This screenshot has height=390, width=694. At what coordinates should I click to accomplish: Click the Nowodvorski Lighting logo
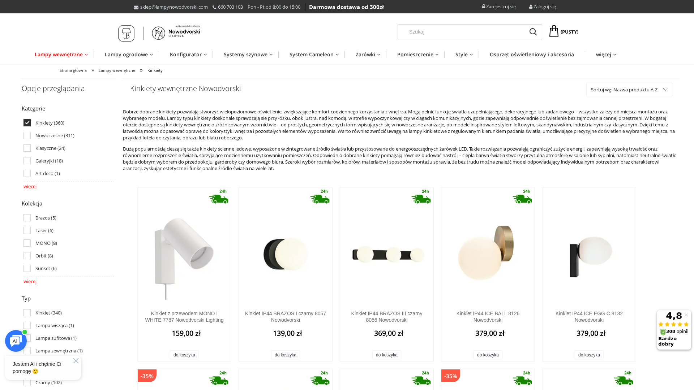pyautogui.click(x=176, y=32)
